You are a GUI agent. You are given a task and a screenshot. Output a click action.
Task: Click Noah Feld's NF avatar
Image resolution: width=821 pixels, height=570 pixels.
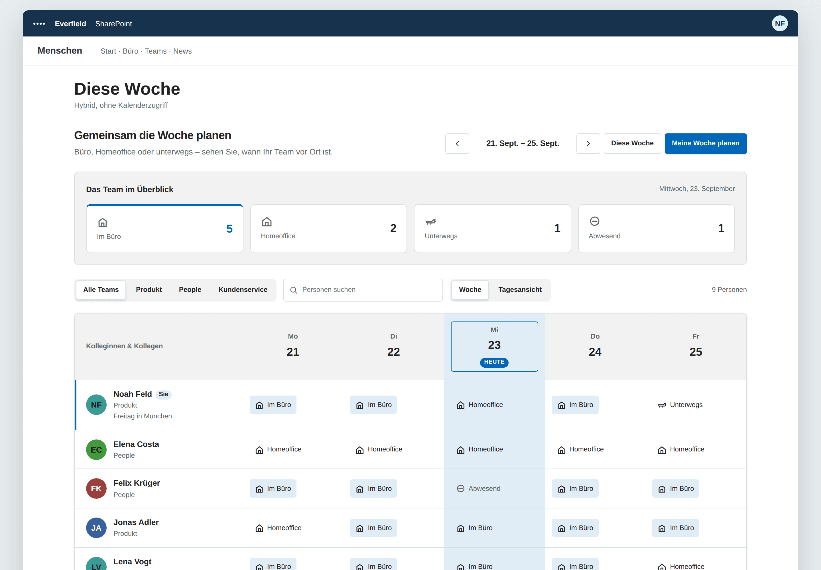coord(96,405)
